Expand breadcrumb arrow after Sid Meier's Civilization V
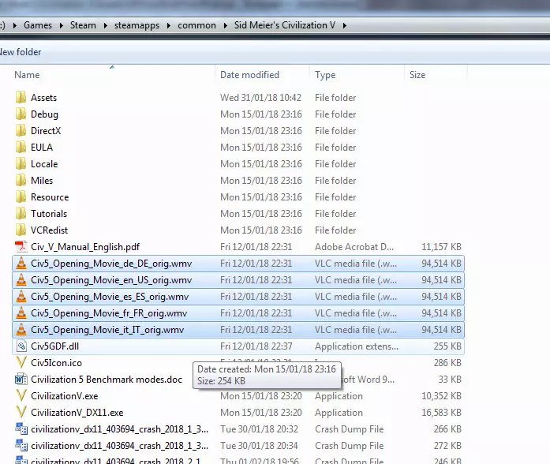Screen dimensions: 550x464 (345, 25)
